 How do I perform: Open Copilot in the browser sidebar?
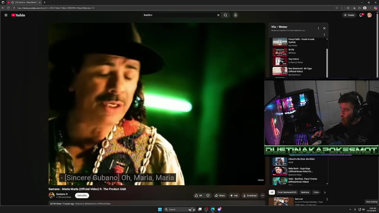point(376,8)
